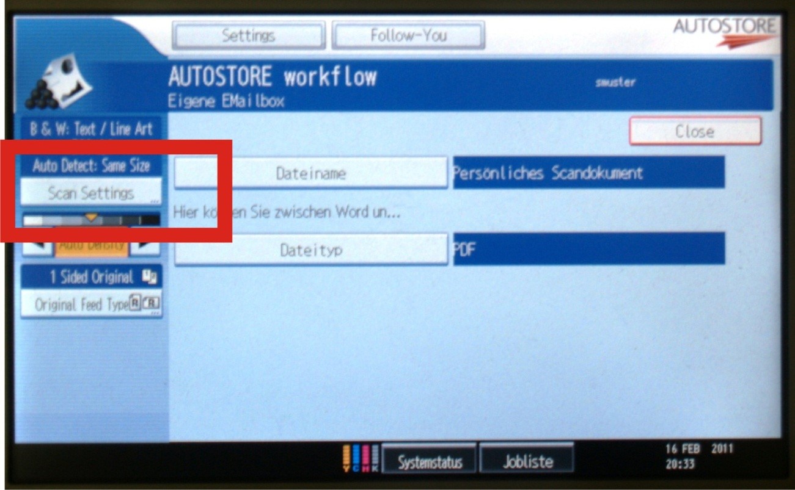Tap the CMYK toner level indicator

(361, 459)
